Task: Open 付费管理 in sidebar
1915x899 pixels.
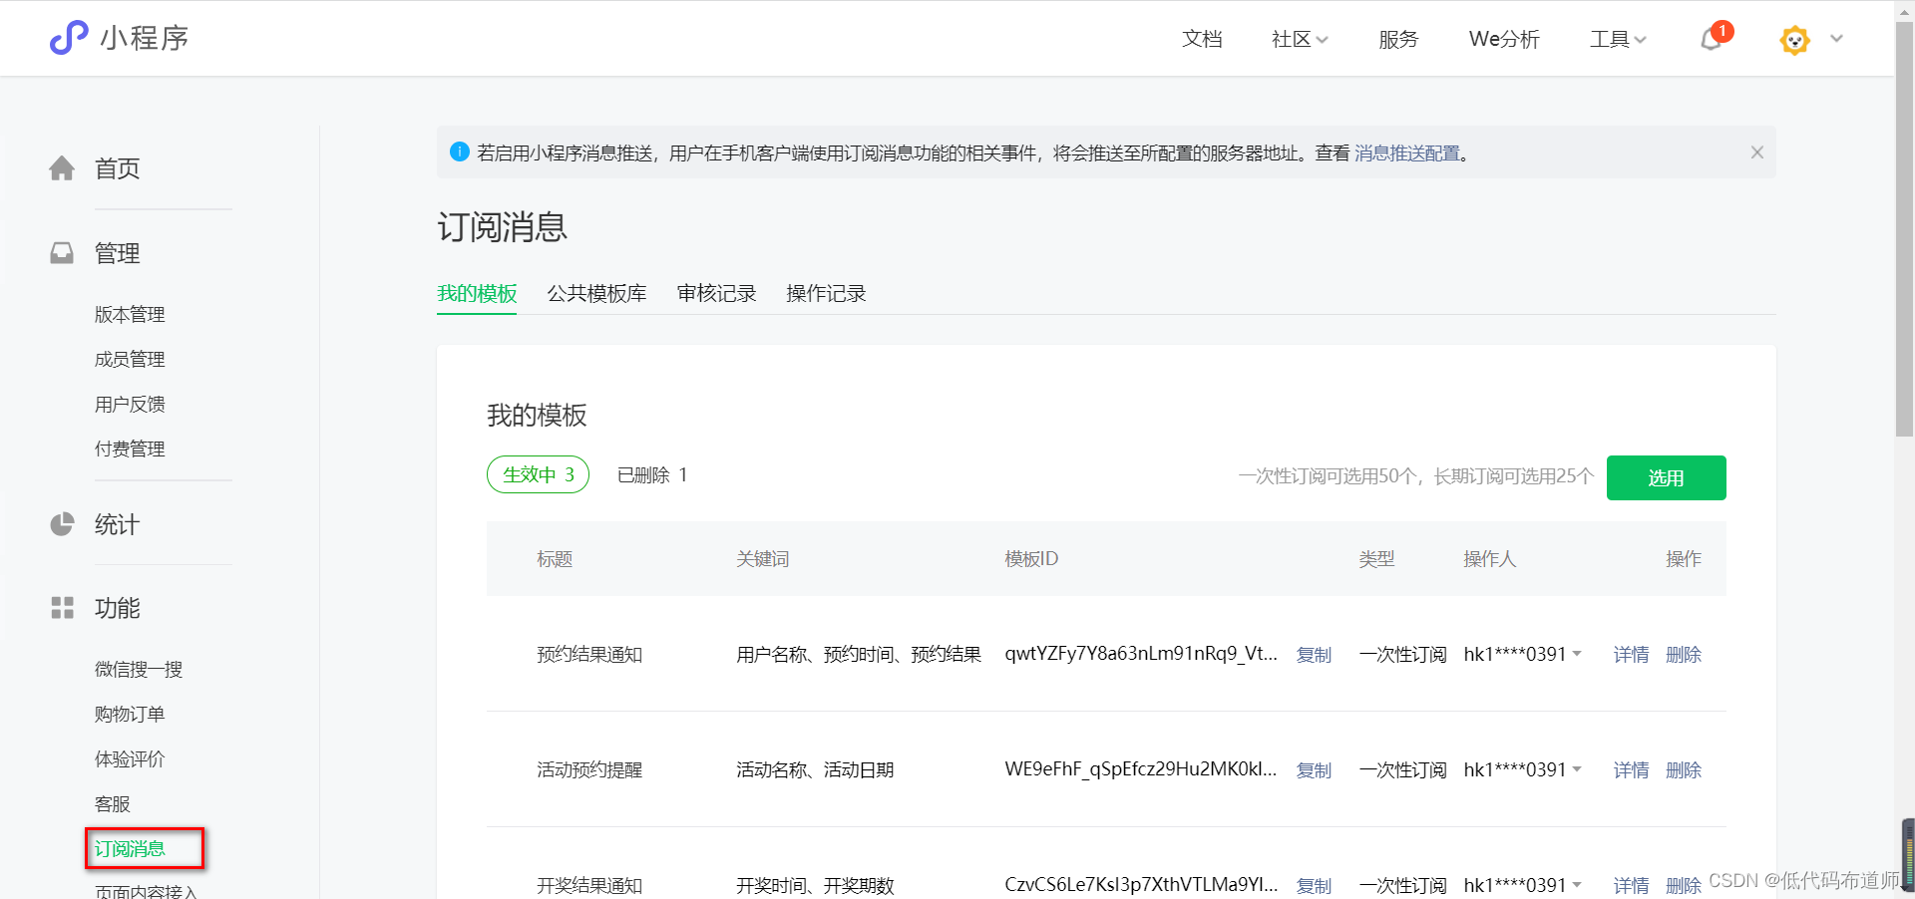Action: tap(130, 449)
